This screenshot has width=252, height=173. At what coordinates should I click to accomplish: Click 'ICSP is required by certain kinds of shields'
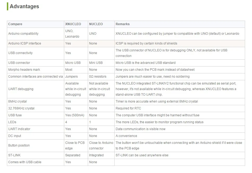(146, 43)
